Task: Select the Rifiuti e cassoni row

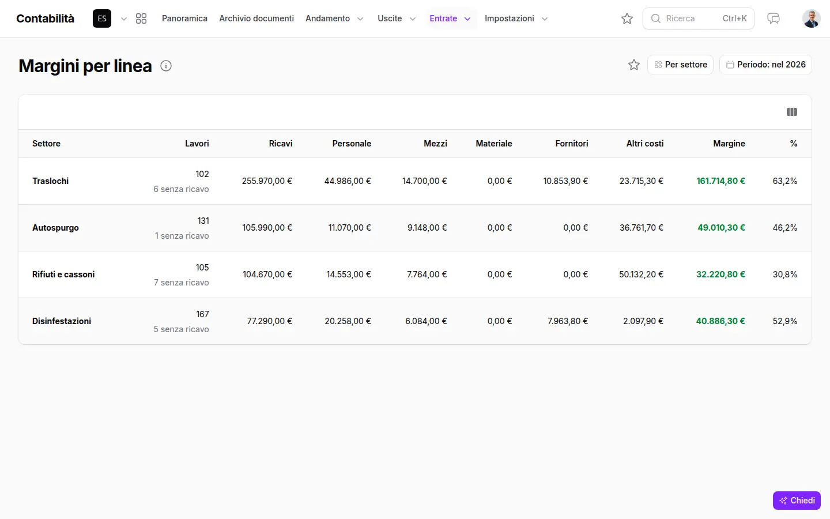Action: (415, 274)
